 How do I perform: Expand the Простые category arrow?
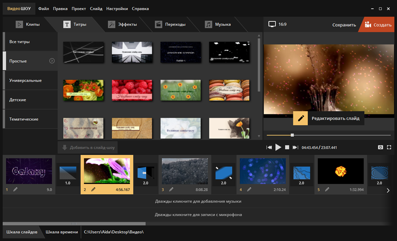(52, 61)
